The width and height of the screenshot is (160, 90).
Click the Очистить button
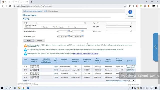(40, 40)
